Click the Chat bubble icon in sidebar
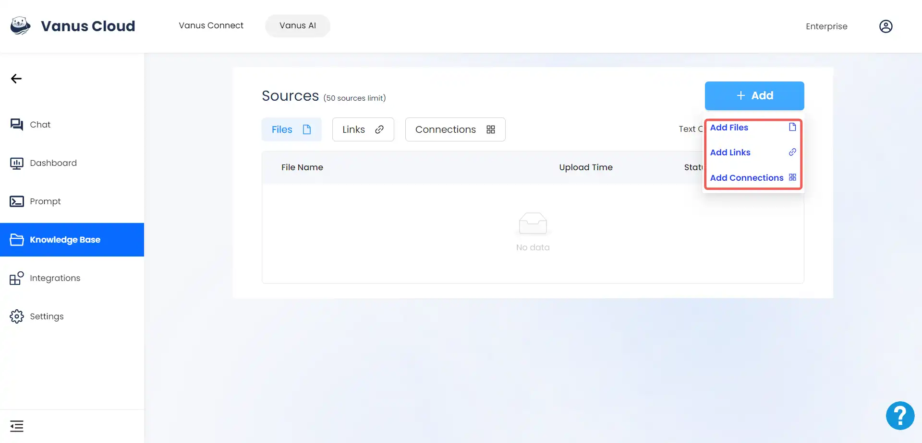922x443 pixels. tap(17, 125)
